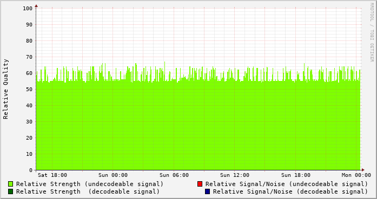377x199 pixels.
Task: Click the Sun 06:00 time axis label
Action: point(174,175)
